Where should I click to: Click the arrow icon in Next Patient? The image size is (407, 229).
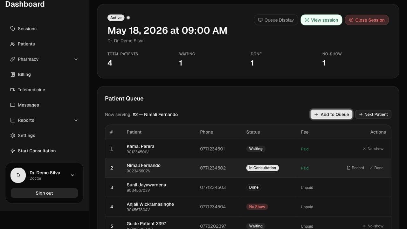point(361,114)
